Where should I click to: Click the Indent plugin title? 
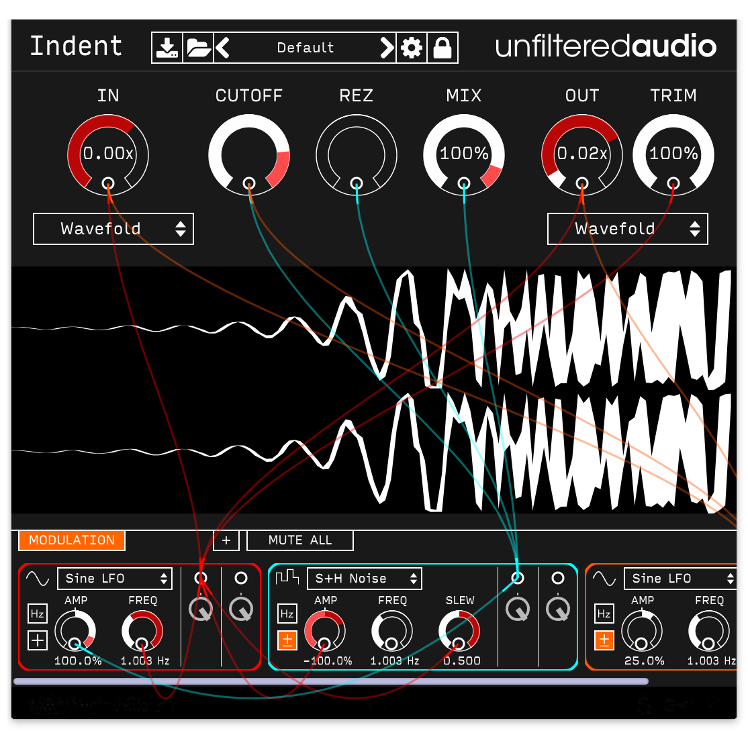point(76,46)
